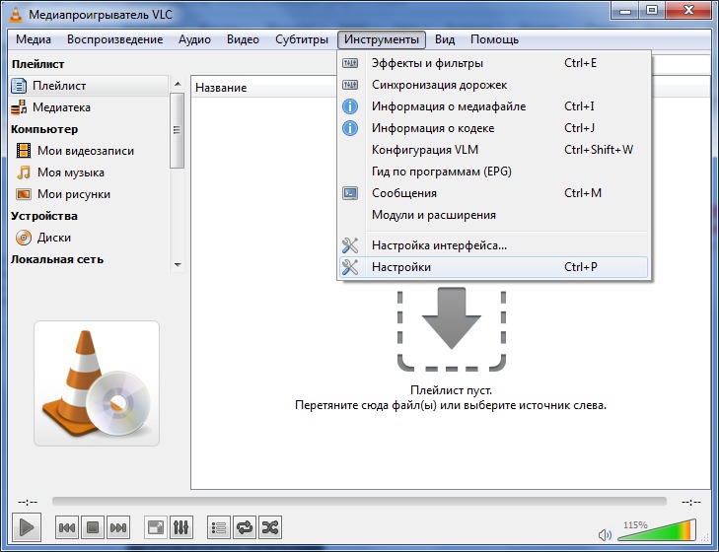The height and width of the screenshot is (552, 719).
Task: Click the Эффекты и фильтры slider icon
Action: [350, 63]
